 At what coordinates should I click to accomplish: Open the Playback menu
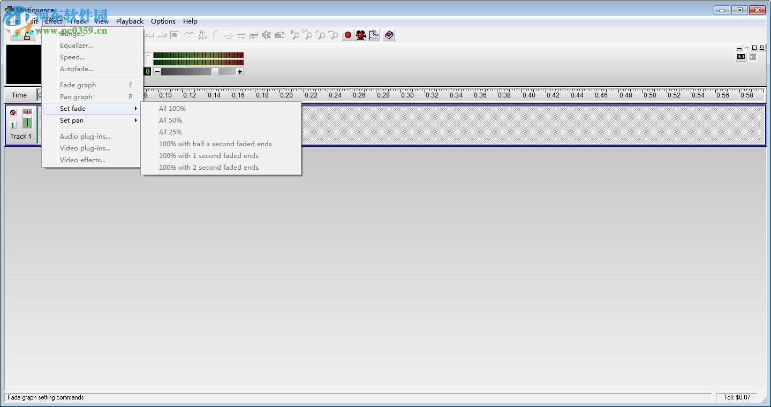coord(130,21)
